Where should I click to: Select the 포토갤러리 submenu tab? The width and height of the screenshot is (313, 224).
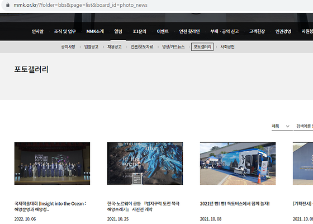coord(202,47)
